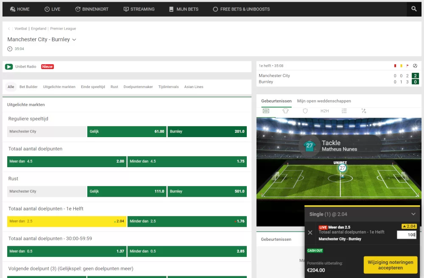Go to Streaming section
Viewport: 424px width, 278px height.
pyautogui.click(x=139, y=9)
